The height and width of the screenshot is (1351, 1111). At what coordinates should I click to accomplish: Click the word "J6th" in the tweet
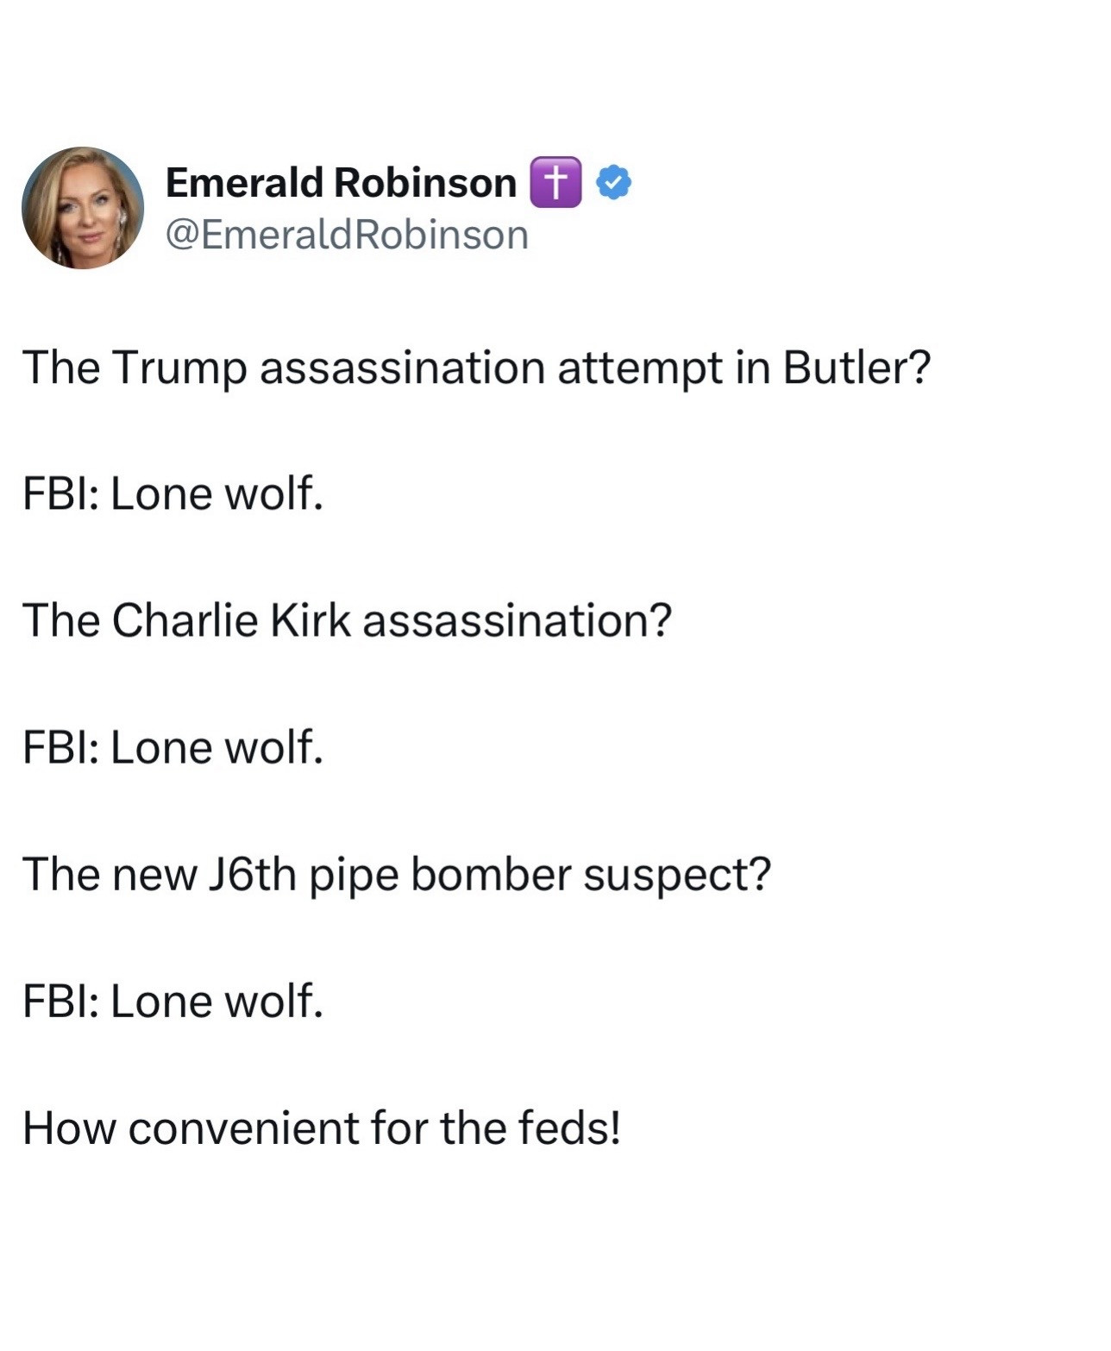pyautogui.click(x=251, y=874)
